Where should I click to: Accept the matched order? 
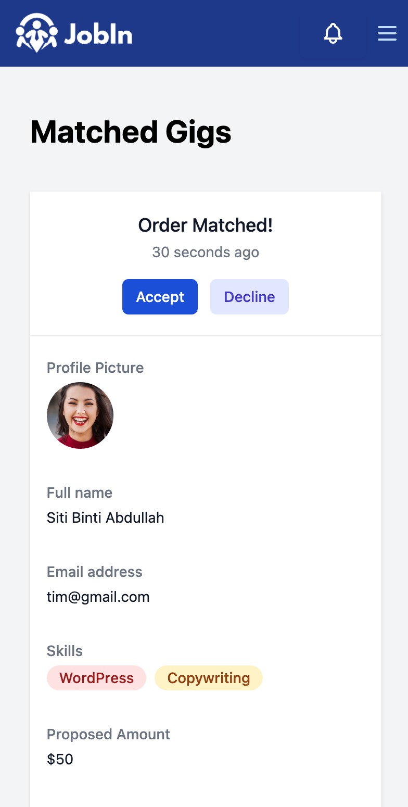160,297
